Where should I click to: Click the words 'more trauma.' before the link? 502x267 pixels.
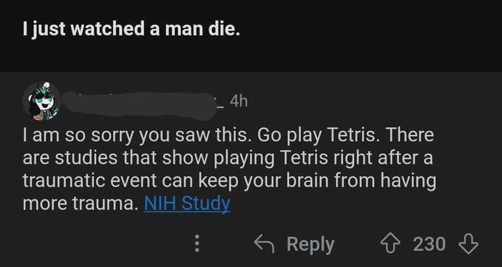(80, 203)
